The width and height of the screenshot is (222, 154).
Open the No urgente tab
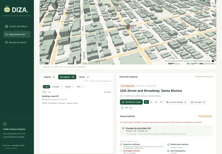click(67, 77)
